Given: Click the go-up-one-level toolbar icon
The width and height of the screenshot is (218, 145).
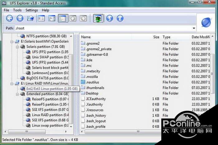Looking at the screenshot, I should [x=20, y=18].
